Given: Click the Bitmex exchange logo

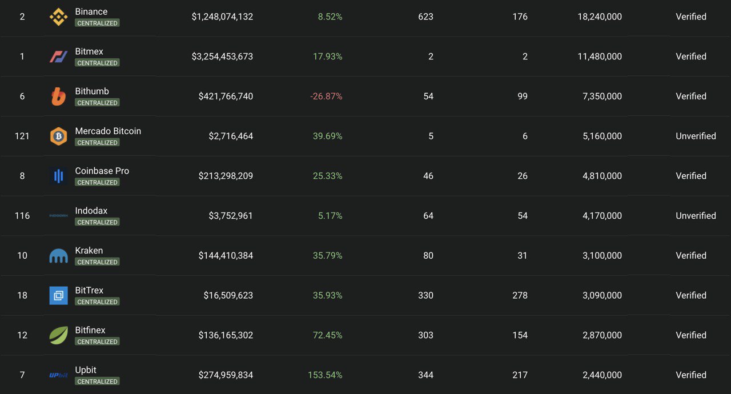Looking at the screenshot, I should (x=58, y=57).
